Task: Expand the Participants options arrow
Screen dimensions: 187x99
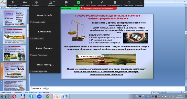Action: click(x=58, y=2)
